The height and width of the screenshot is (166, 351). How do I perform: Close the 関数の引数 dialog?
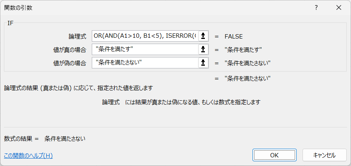339,8
